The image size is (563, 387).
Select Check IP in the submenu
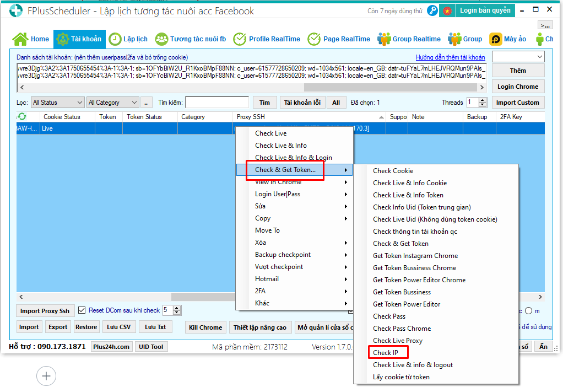tap(436, 352)
